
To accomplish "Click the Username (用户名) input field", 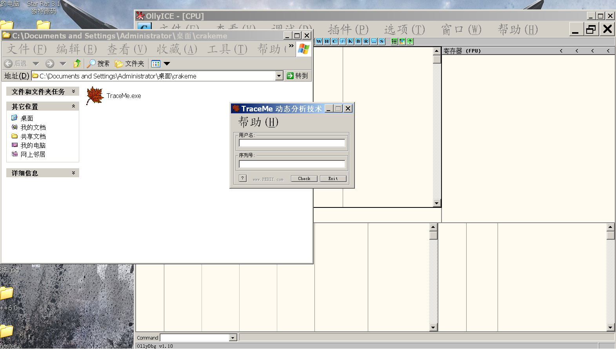I will 292,143.
